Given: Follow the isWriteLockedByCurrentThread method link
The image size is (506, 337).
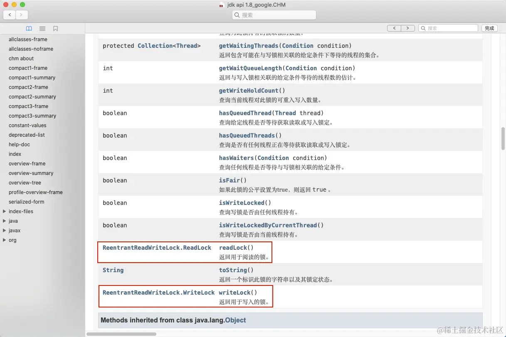Looking at the screenshot, I should (x=268, y=225).
